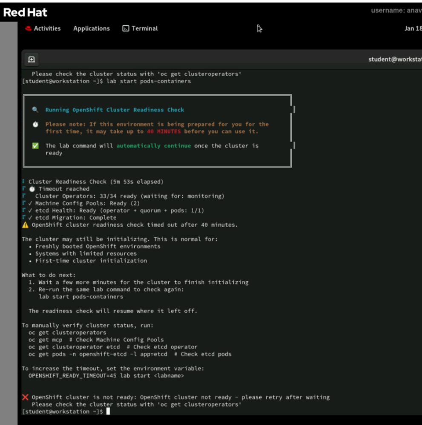422x425 pixels.
Task: Click the stopwatch icon beside 'Please note'
Action: 35,124
